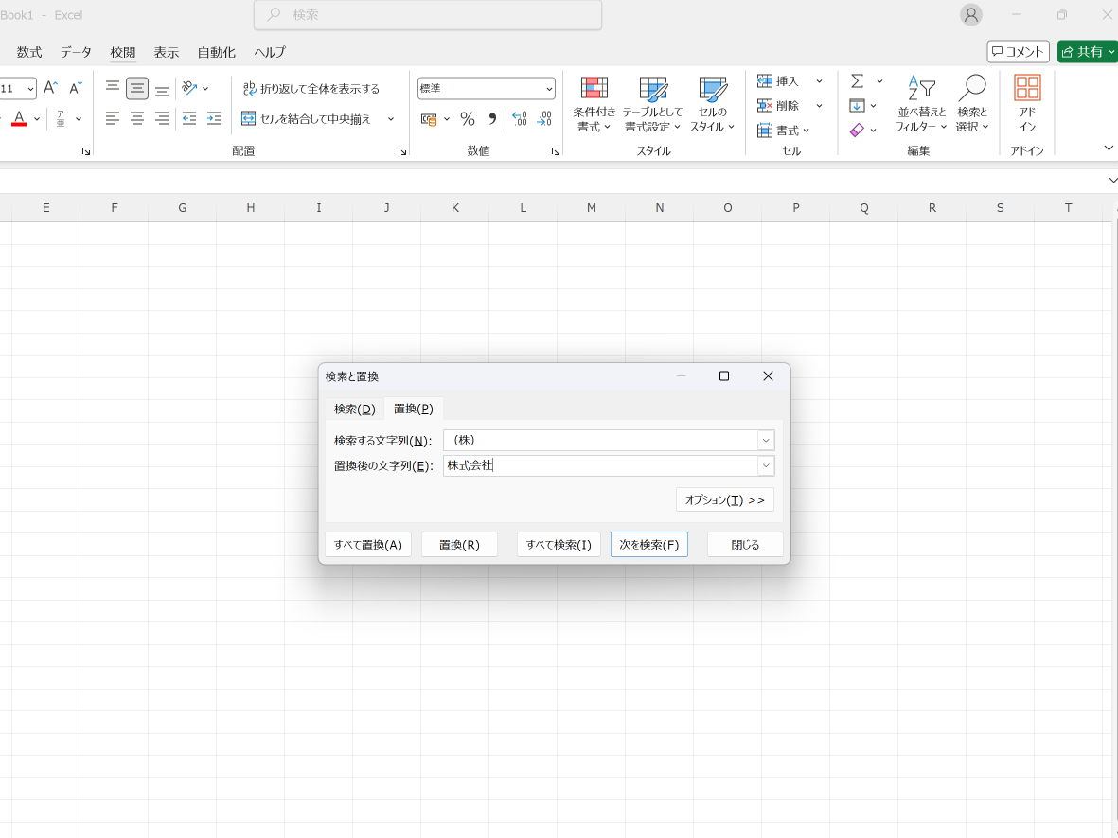This screenshot has height=838, width=1118.
Task: Expand the 検索する文字列 history dropdown
Action: pyautogui.click(x=766, y=441)
